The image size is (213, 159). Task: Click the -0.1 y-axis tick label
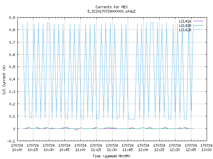coord(11,141)
